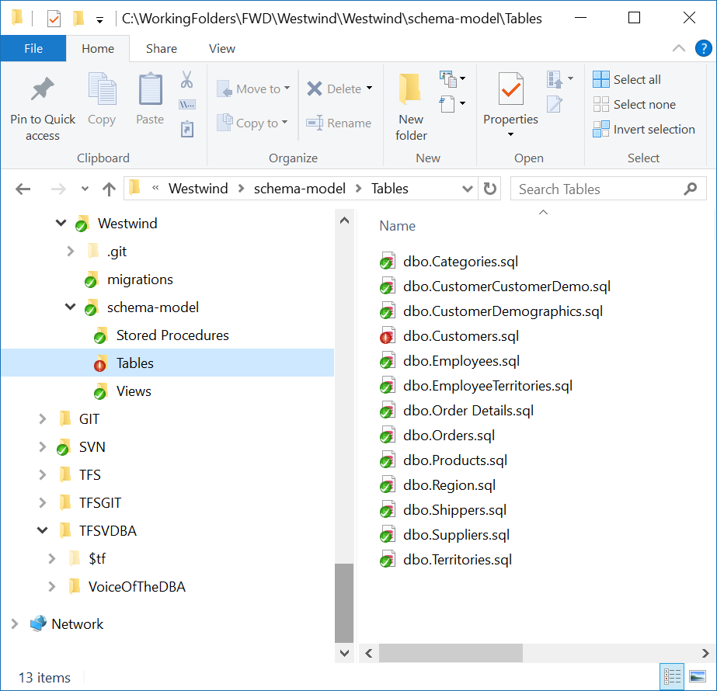The height and width of the screenshot is (691, 717).
Task: Click the Select all button
Action: [x=628, y=79]
